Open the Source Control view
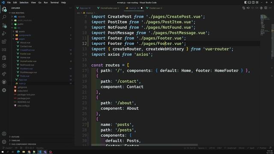This screenshot has width=274, height=154. coord(4,26)
